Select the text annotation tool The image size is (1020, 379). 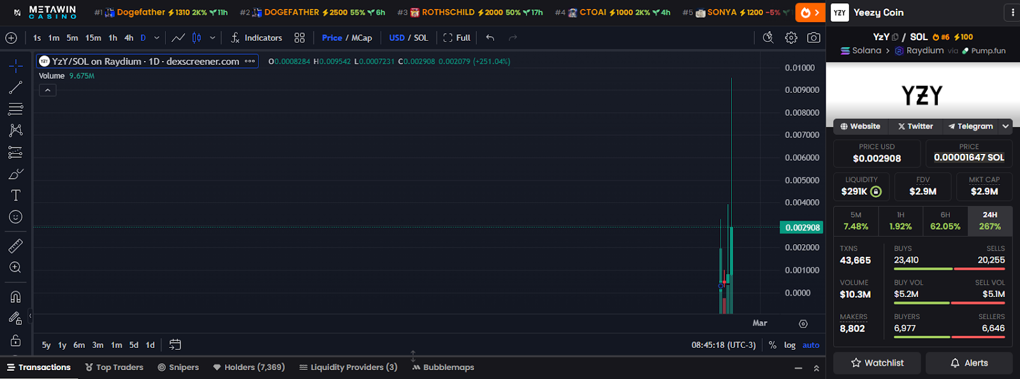tap(16, 195)
